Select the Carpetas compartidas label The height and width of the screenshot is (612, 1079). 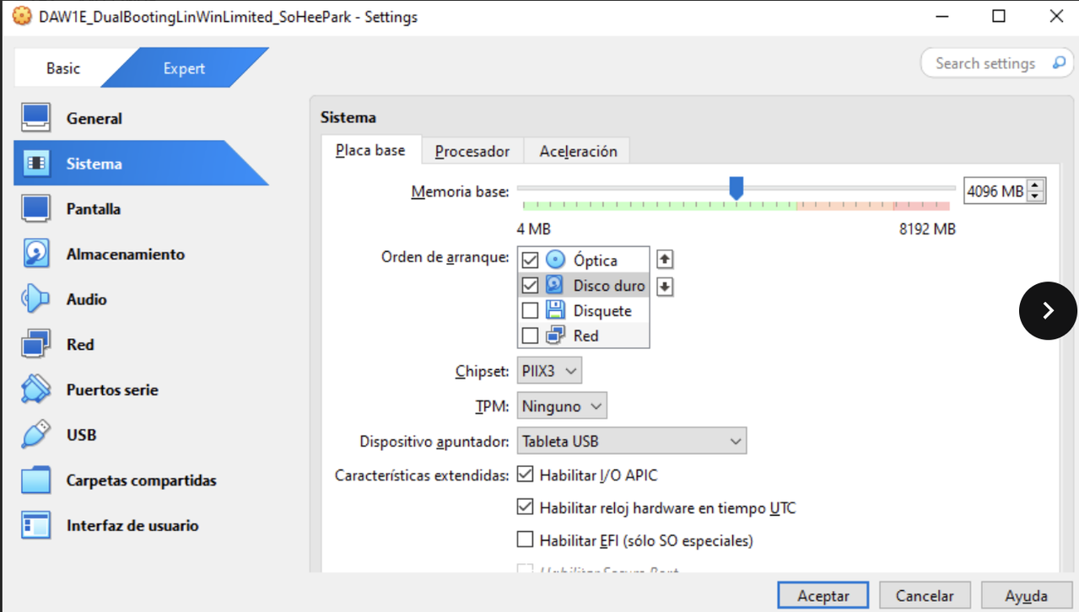coord(142,480)
